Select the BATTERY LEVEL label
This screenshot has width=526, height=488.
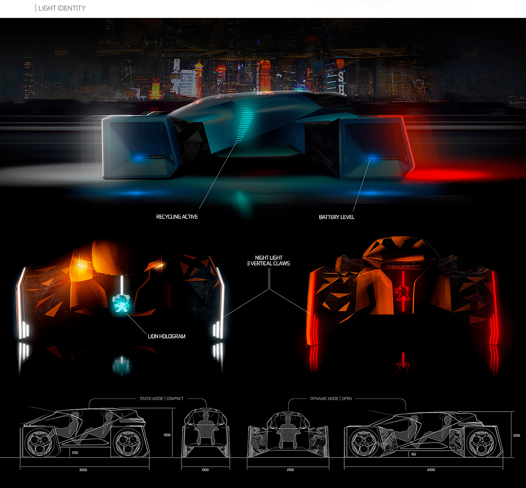pos(337,217)
